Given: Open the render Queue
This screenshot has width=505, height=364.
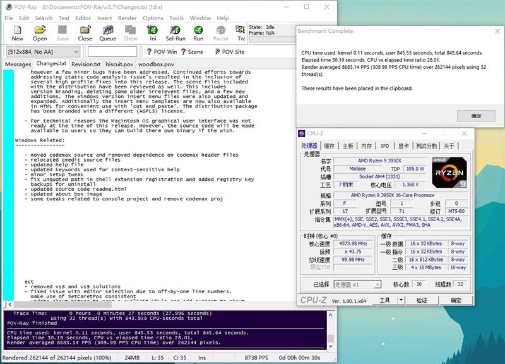Looking at the screenshot, I should 108,33.
